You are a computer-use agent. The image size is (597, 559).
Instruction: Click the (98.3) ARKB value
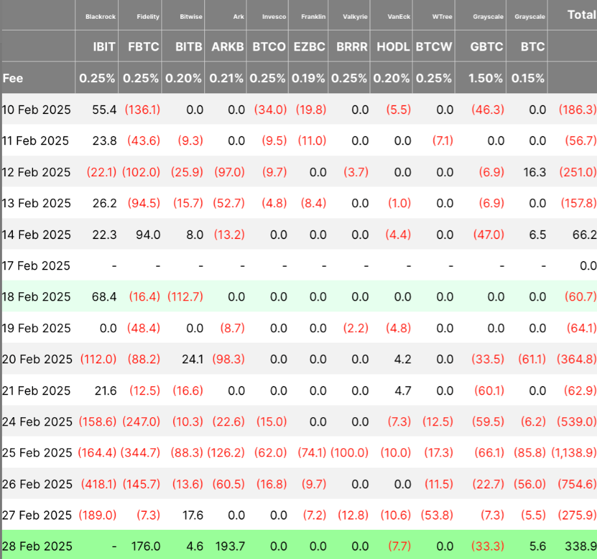click(x=228, y=359)
